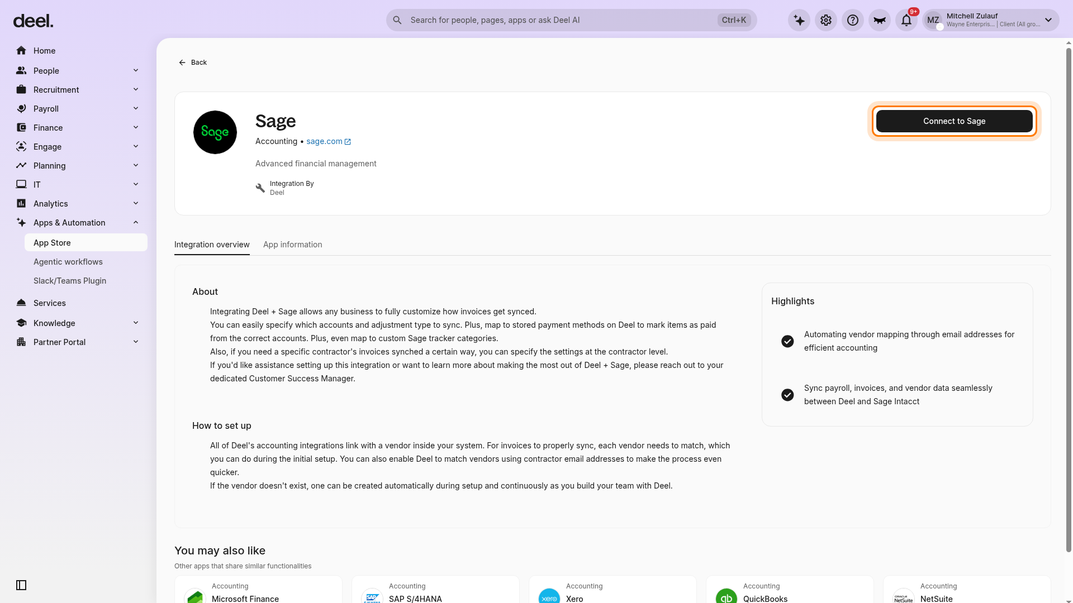The image size is (1073, 603).
Task: Collapse sidebar using bottom panel icon
Action: 21,585
